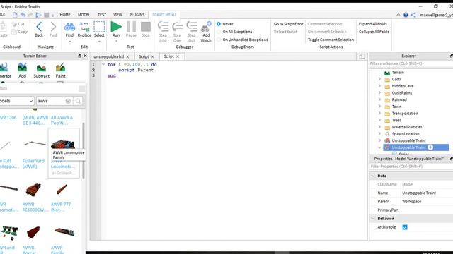Screen dimensions: 453x254
Task: Select the AWVR AC6000CW model thumbnail
Action: coord(33,190)
